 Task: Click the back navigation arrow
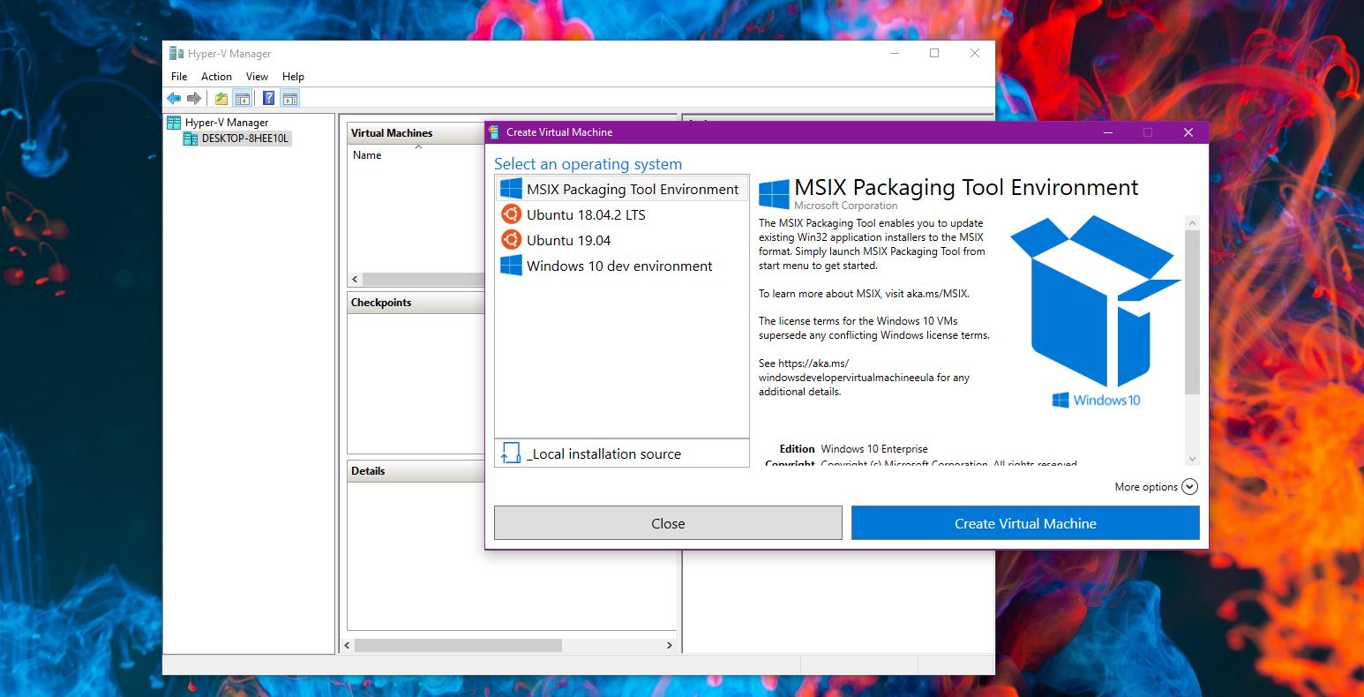pos(174,97)
